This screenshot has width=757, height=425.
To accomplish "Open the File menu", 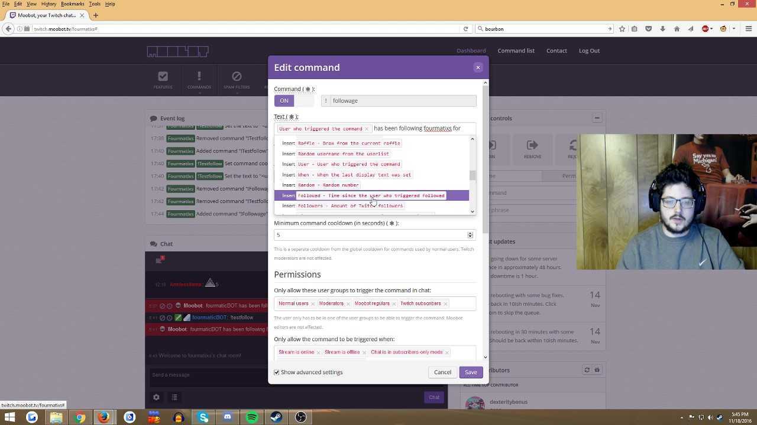I will [x=5, y=4].
